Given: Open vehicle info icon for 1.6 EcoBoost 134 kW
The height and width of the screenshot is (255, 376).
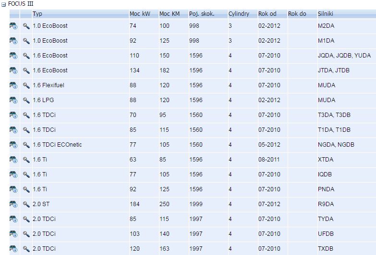Looking at the screenshot, I should point(13,70).
